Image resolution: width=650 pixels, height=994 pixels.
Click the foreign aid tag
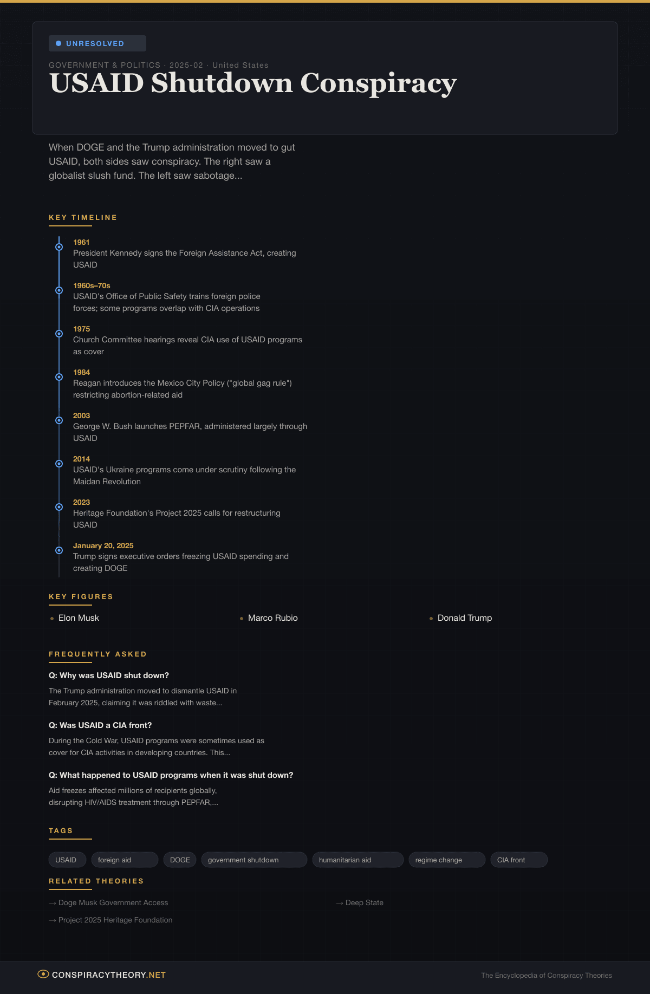(124, 860)
